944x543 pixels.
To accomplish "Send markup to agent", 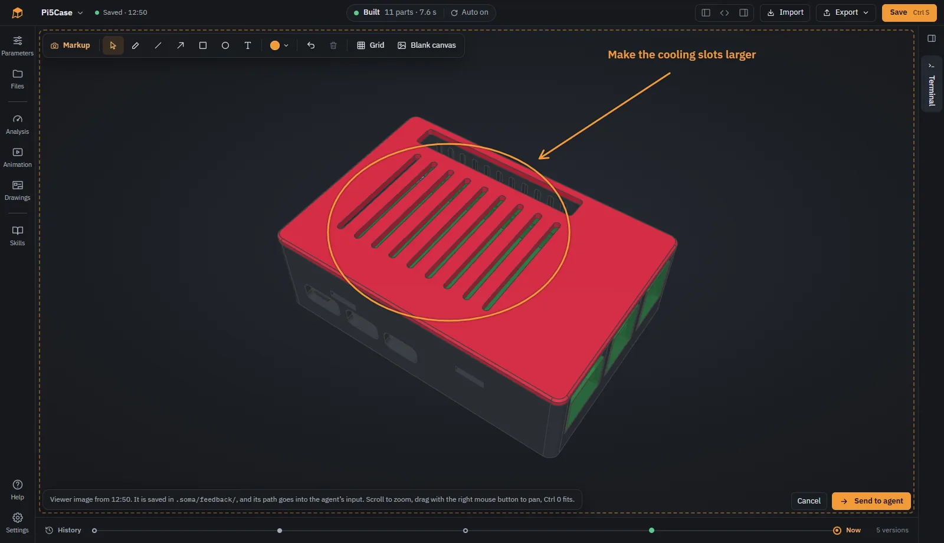I will coord(871,501).
